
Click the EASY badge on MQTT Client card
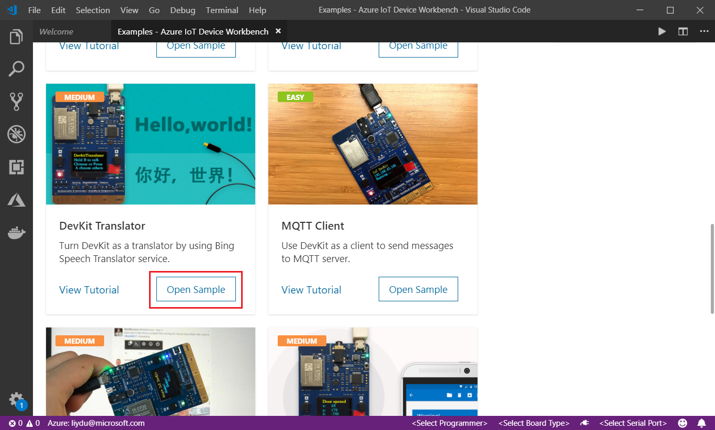pyautogui.click(x=295, y=97)
